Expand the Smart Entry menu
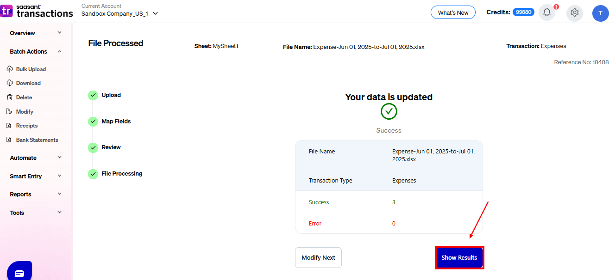This screenshot has height=280, width=615. 59,176
